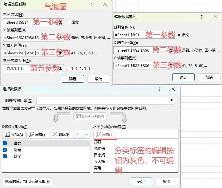Click range selector icon in bubble dialog X values field
Image resolution: width=222 pixels, height=188 pixels.
coord(60,37)
